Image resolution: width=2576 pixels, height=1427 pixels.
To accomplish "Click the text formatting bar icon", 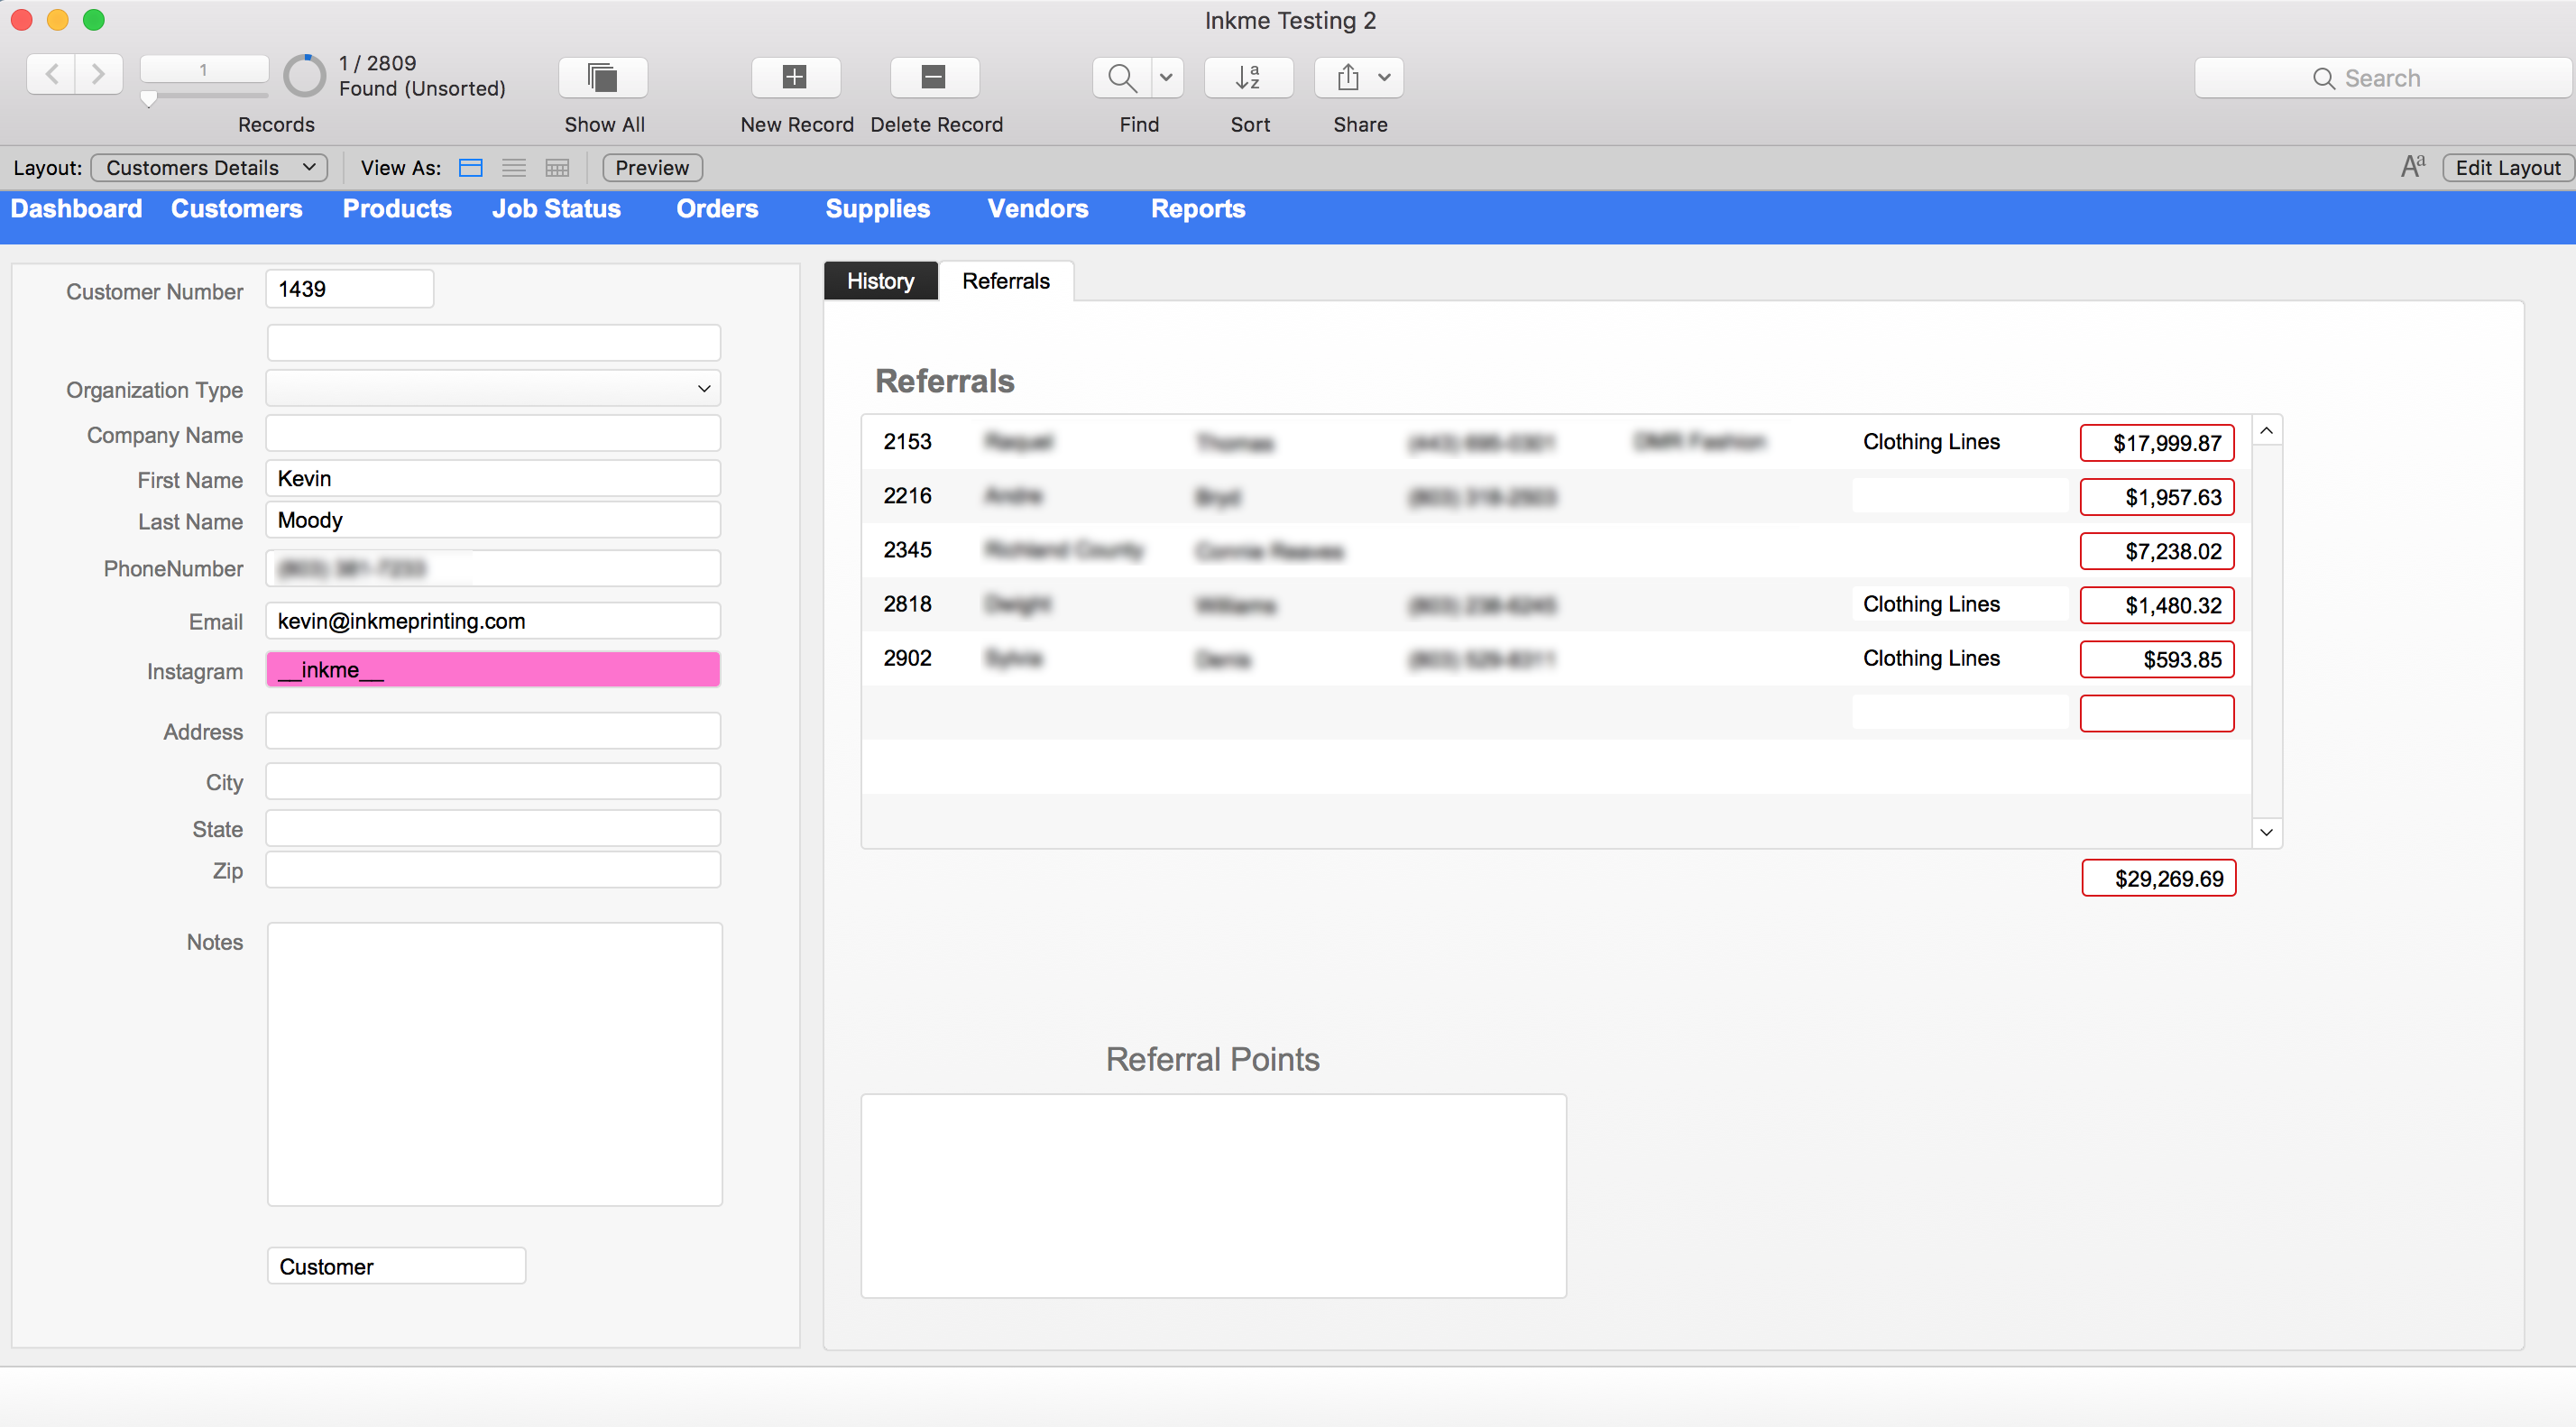I will [2413, 167].
